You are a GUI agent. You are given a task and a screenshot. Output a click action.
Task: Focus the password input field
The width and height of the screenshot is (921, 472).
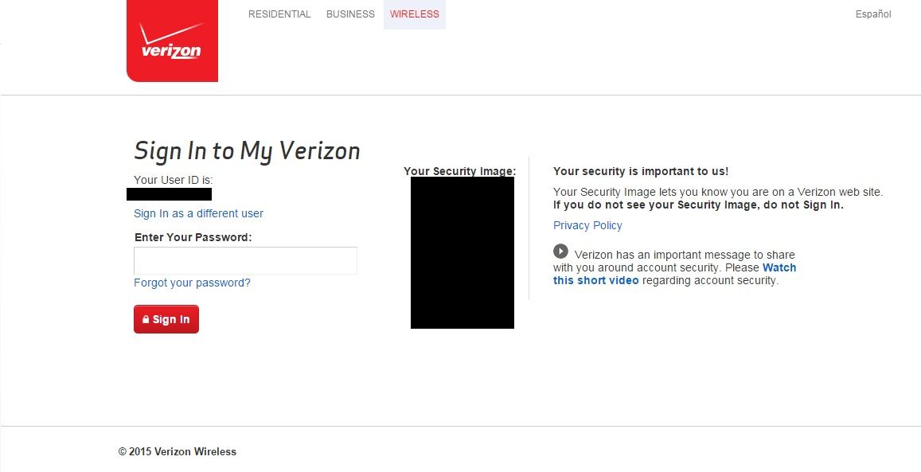[x=245, y=261]
